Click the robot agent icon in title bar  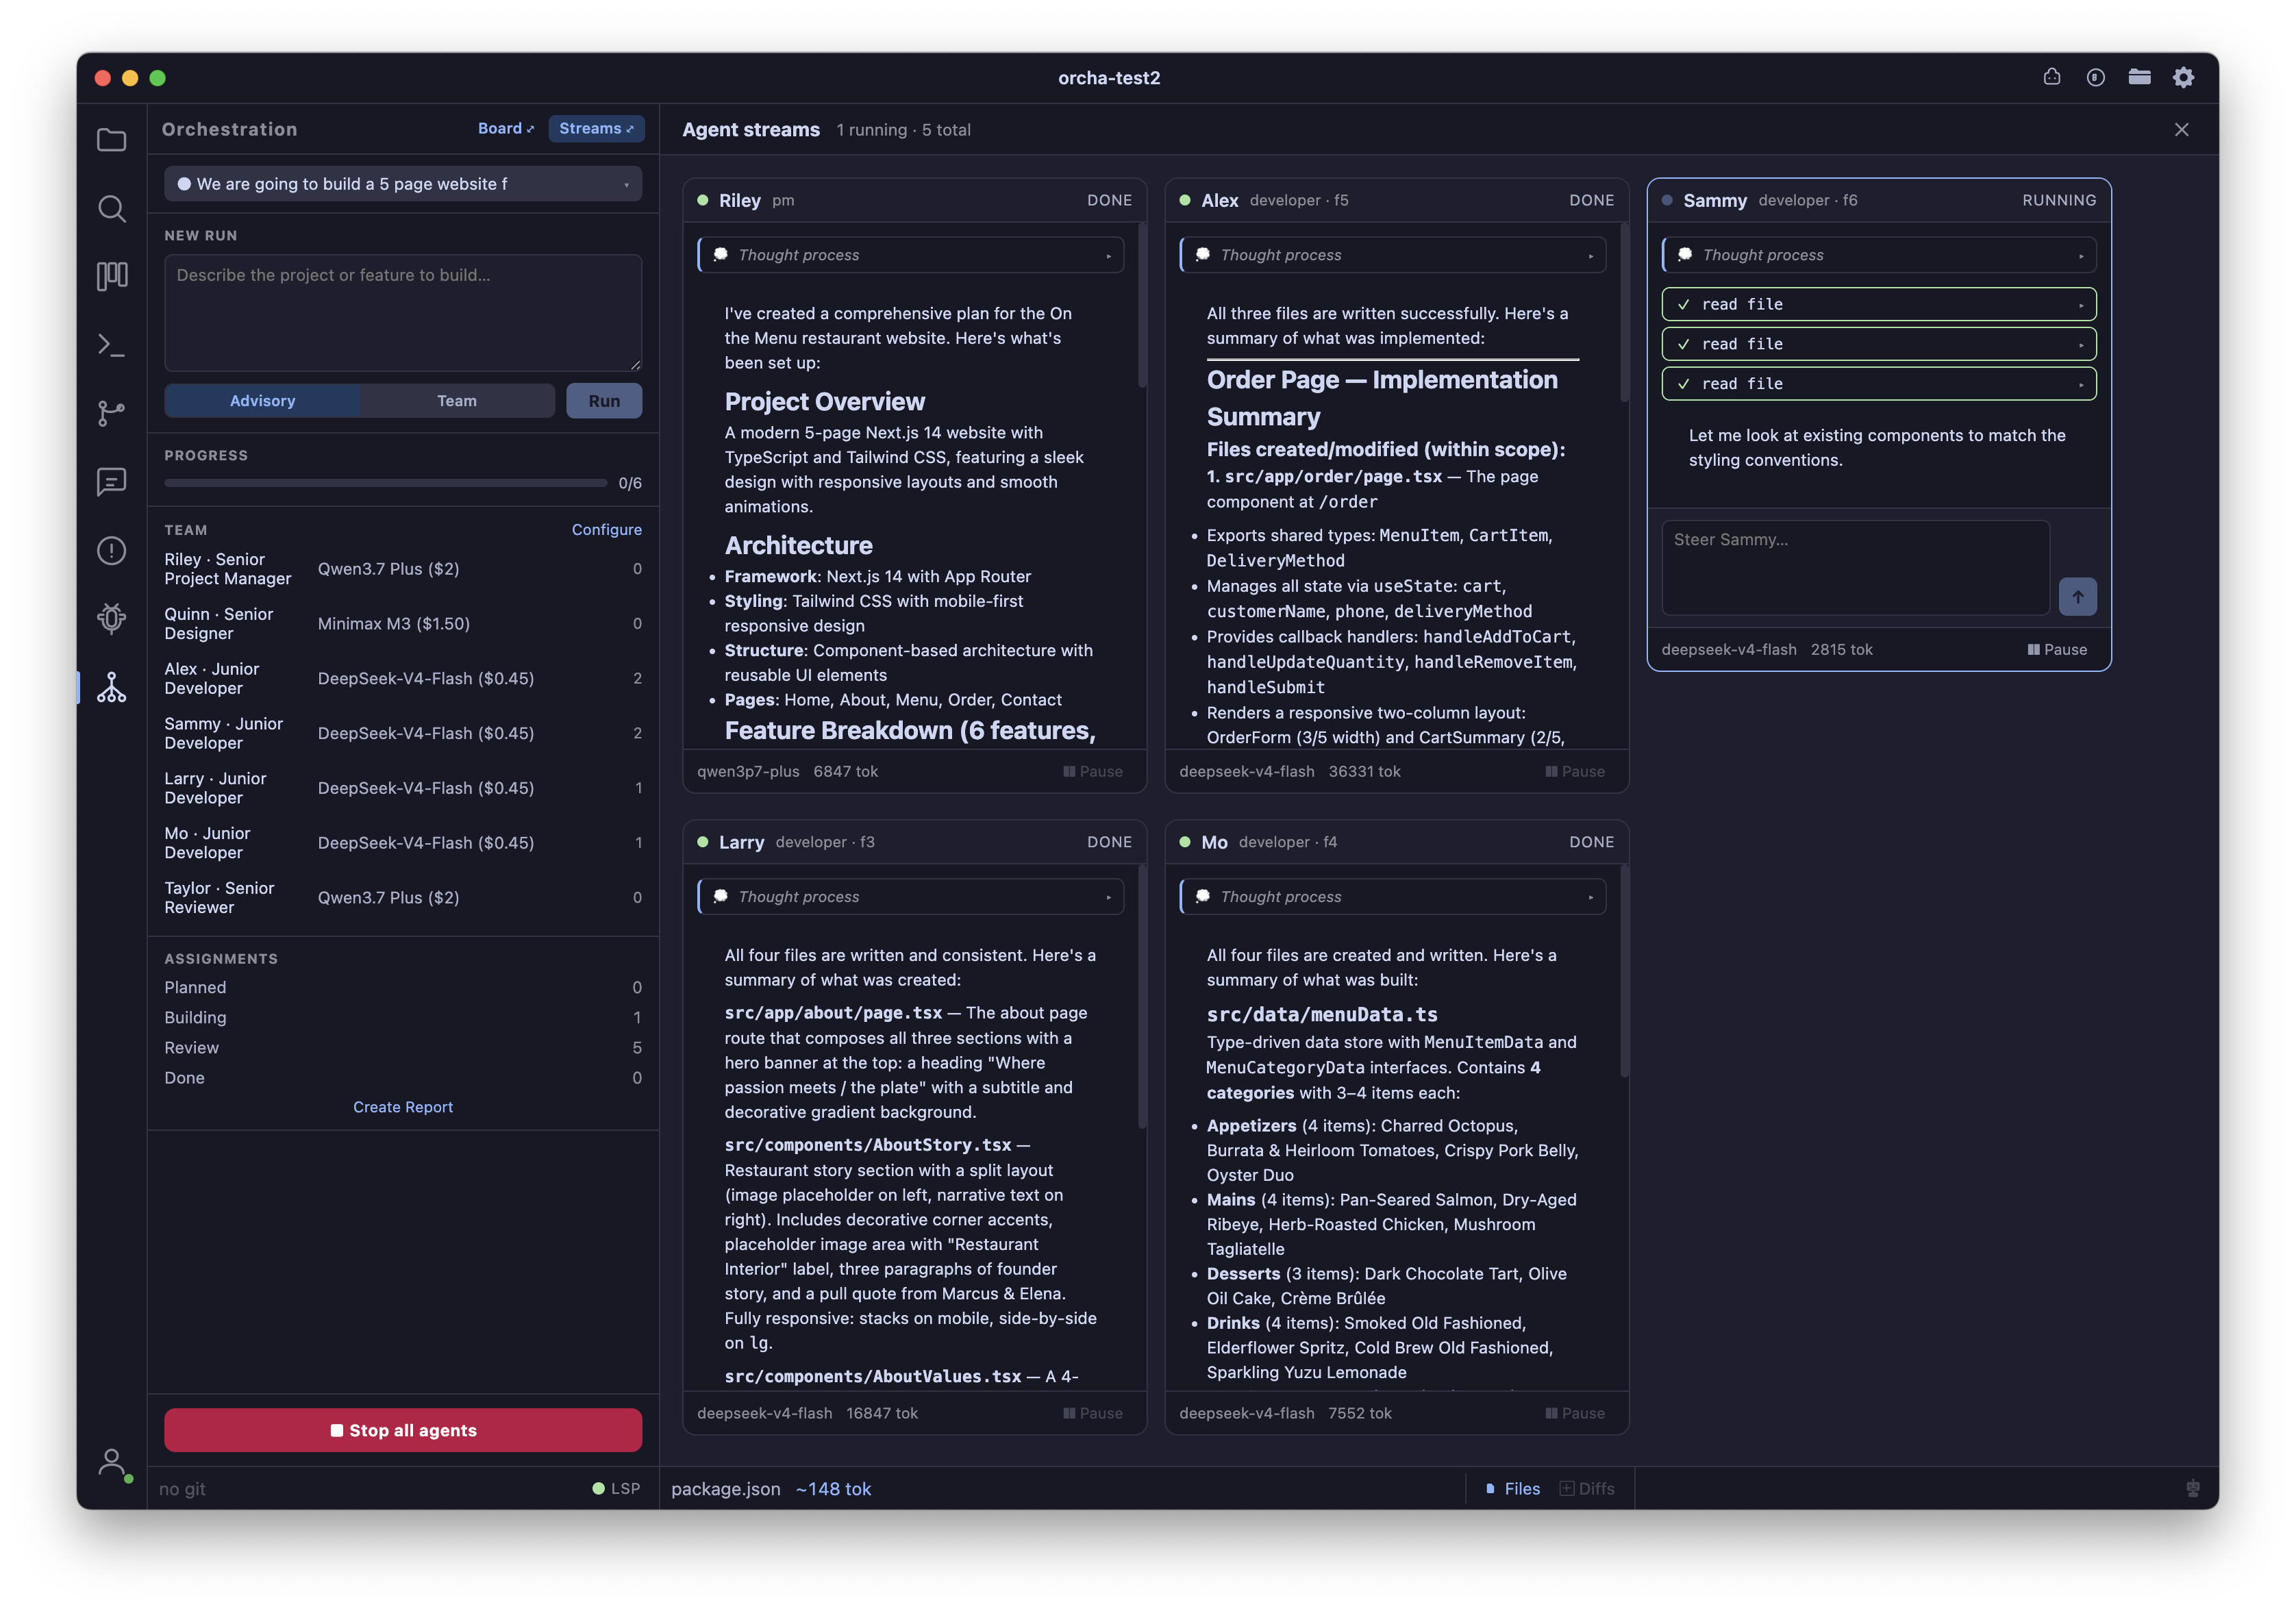click(2052, 77)
